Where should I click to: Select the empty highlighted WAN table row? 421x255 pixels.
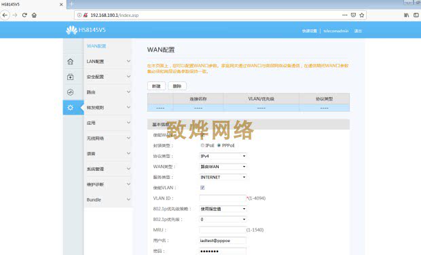point(249,108)
